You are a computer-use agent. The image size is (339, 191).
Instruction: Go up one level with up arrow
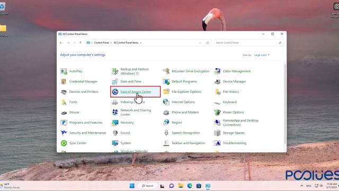click(x=81, y=43)
